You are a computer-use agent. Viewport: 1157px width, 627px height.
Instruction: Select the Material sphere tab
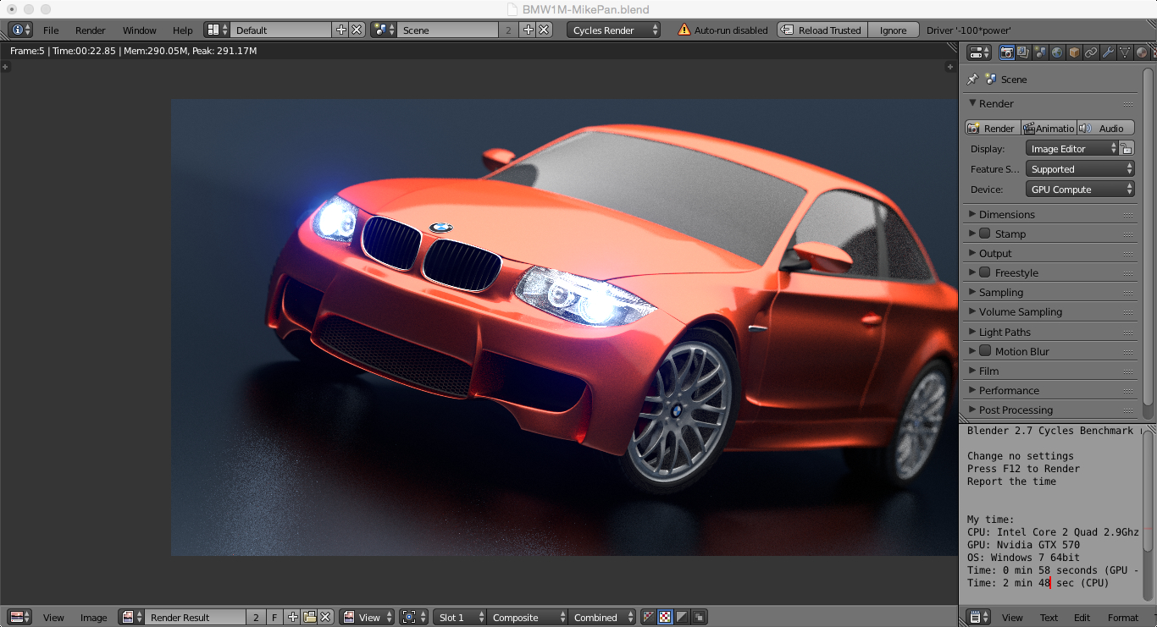click(x=1142, y=52)
